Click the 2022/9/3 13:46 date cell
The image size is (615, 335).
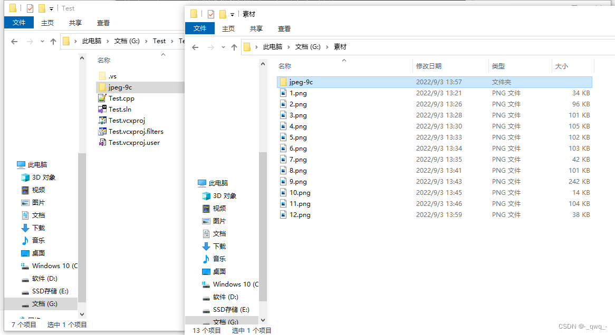tap(439, 204)
